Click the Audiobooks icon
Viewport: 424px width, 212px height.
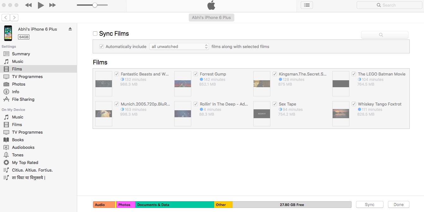click(6, 147)
